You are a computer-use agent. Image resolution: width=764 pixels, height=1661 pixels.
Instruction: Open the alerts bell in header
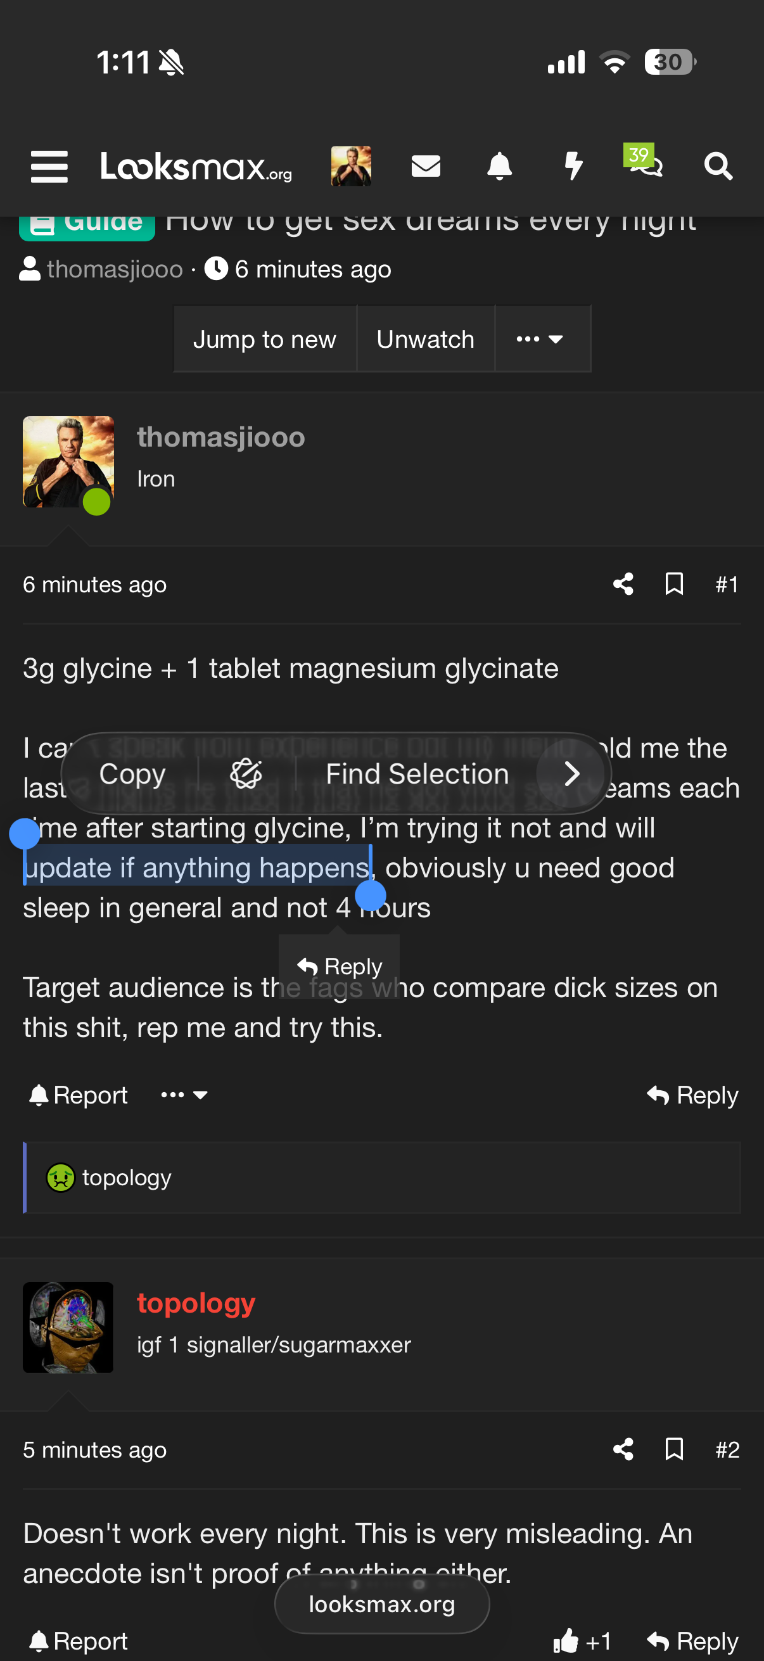point(499,167)
